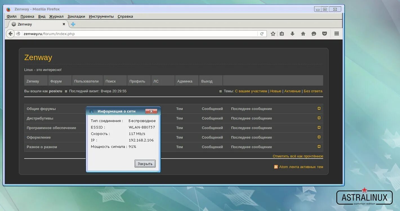The image size is (400, 211).
Task: Open С вашим участием topics link
Action: pos(251,91)
